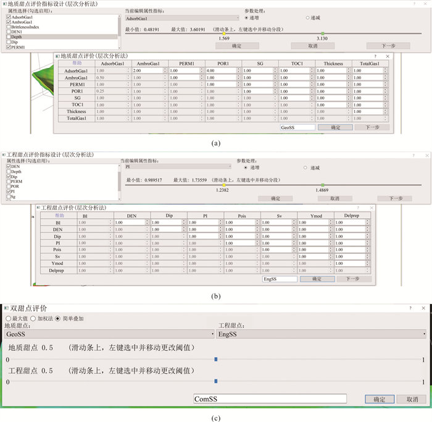Select the 最大值 radio option

click(x=8, y=318)
